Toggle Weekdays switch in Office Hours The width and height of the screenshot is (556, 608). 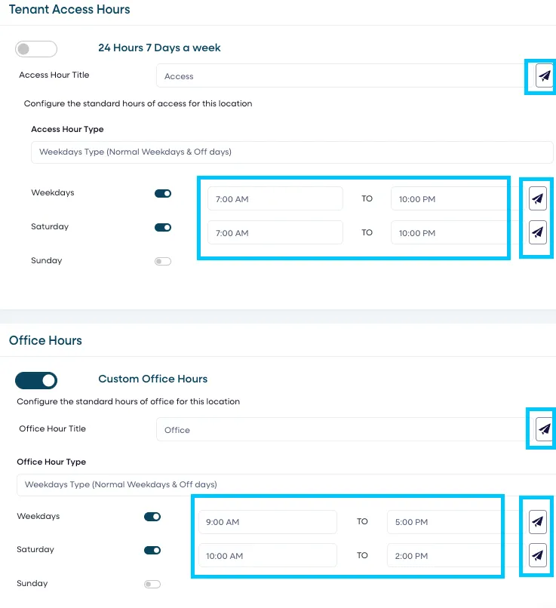(x=152, y=517)
